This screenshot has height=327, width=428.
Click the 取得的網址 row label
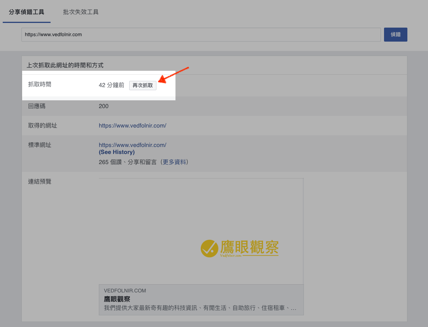(42, 126)
